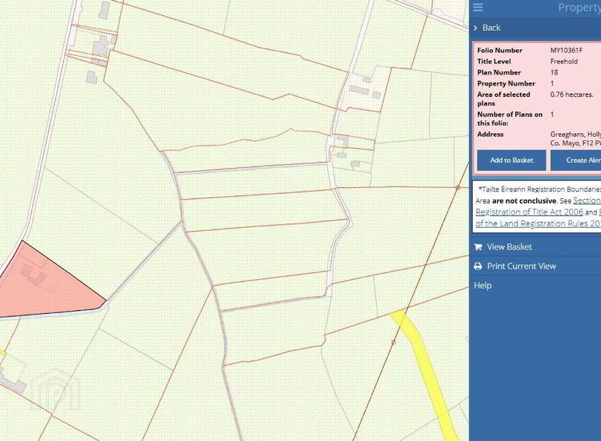This screenshot has width=601, height=441.
Task: Click the Add to Basket button
Action: 512,160
